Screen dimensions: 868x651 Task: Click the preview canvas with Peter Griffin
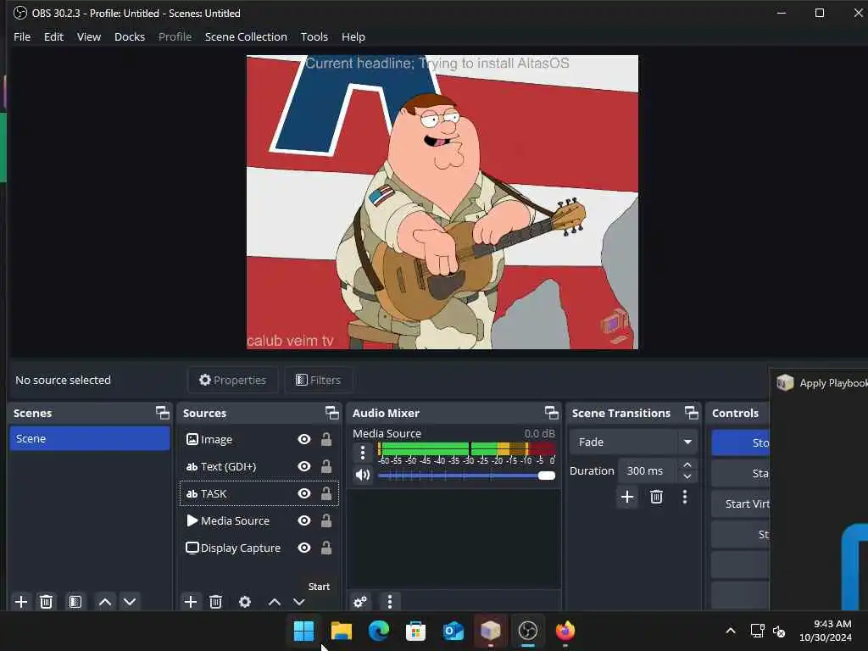pyautogui.click(x=442, y=202)
